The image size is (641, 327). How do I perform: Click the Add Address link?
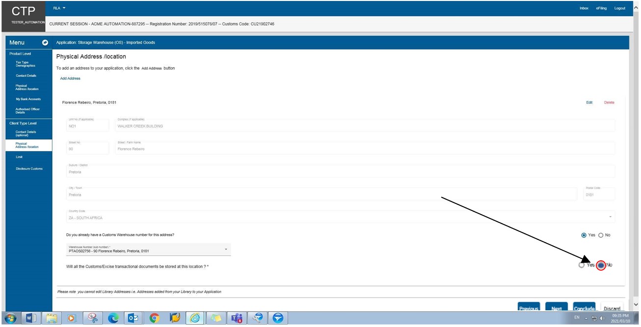pos(70,78)
